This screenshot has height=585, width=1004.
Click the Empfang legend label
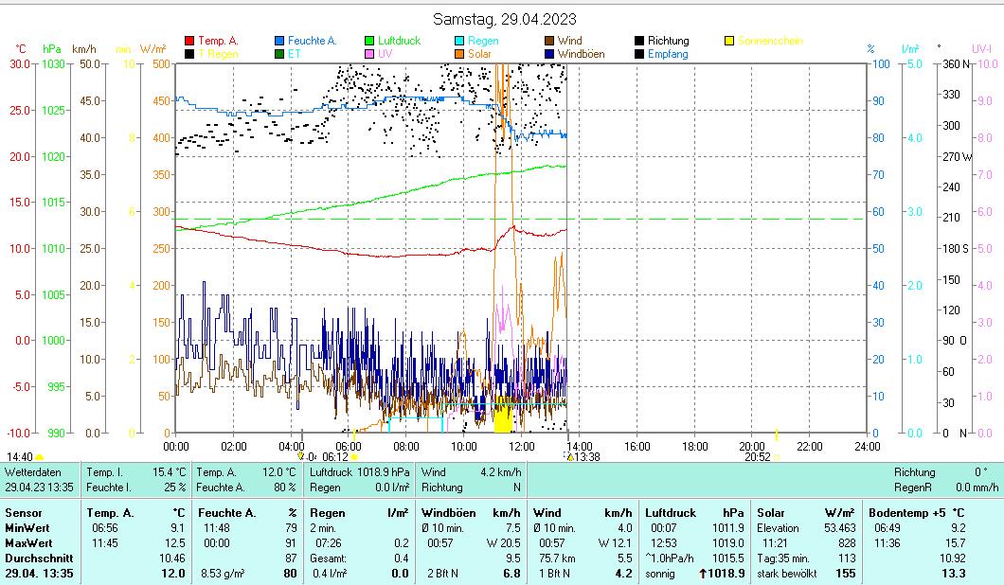[x=668, y=54]
